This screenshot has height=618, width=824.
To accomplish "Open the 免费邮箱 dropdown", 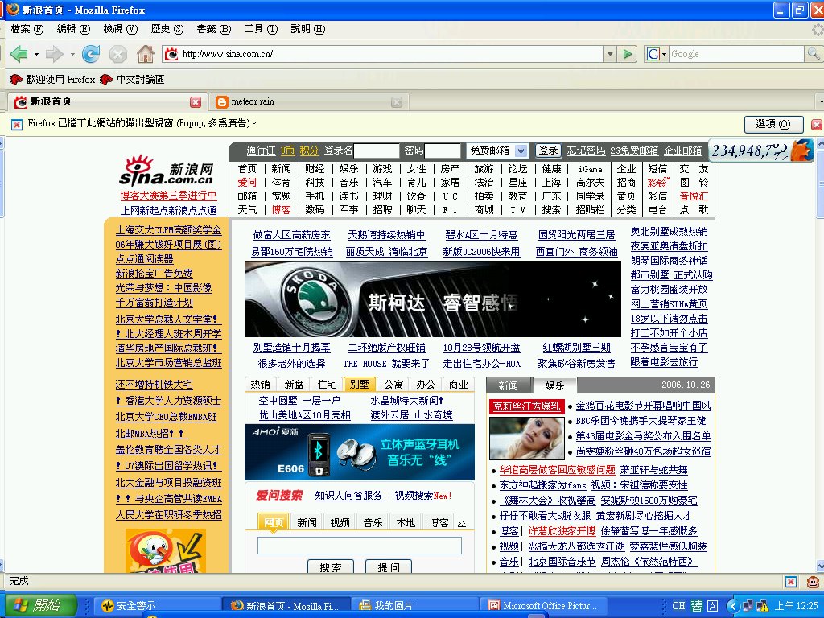I will (x=521, y=150).
